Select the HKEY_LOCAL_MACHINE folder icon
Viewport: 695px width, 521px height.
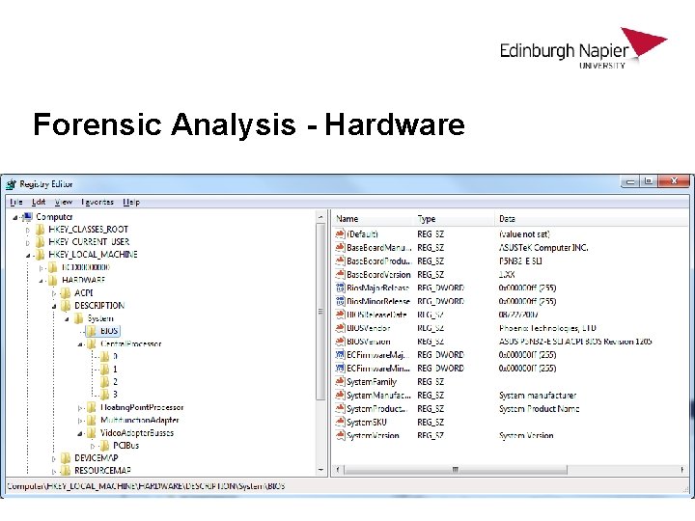click(40, 255)
